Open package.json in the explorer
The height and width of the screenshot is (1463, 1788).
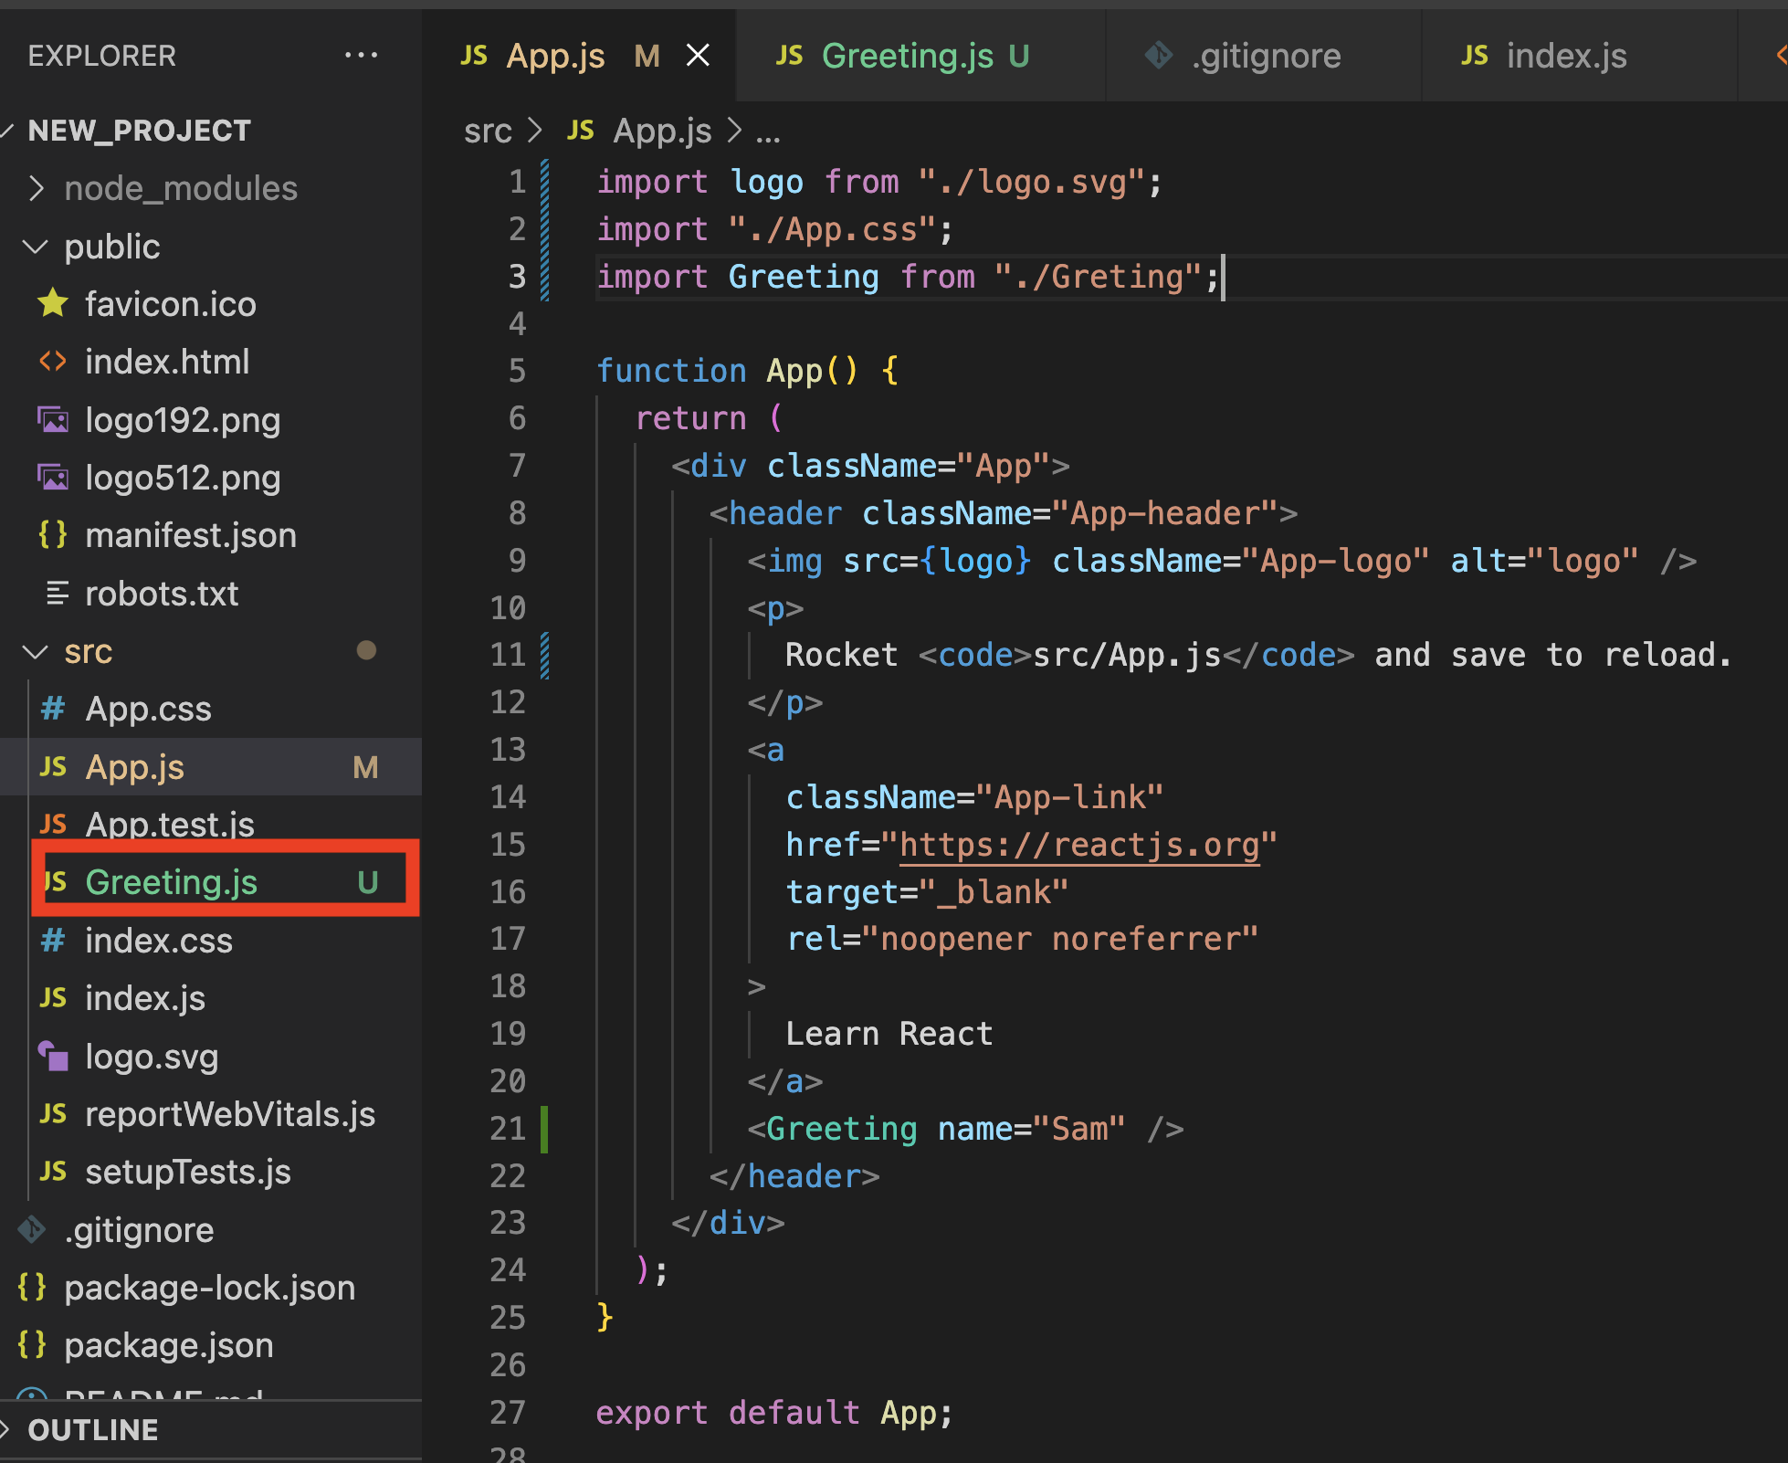click(168, 1345)
